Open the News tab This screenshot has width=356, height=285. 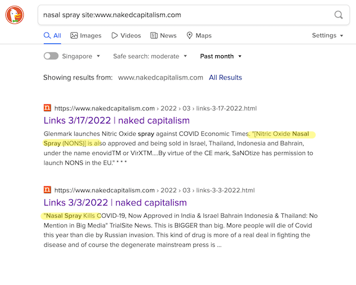coord(163,36)
